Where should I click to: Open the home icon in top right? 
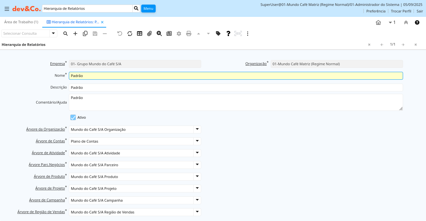(378, 23)
